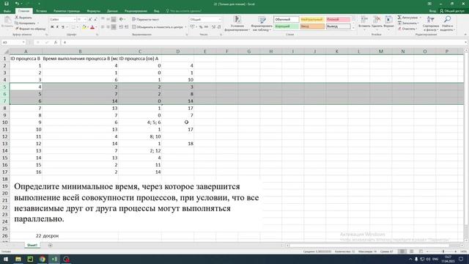Align text right
This screenshot has height=264, width=469.
(114, 27)
